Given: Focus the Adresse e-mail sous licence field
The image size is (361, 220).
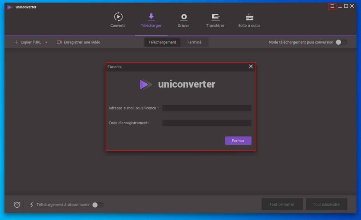Looking at the screenshot, I should point(207,108).
